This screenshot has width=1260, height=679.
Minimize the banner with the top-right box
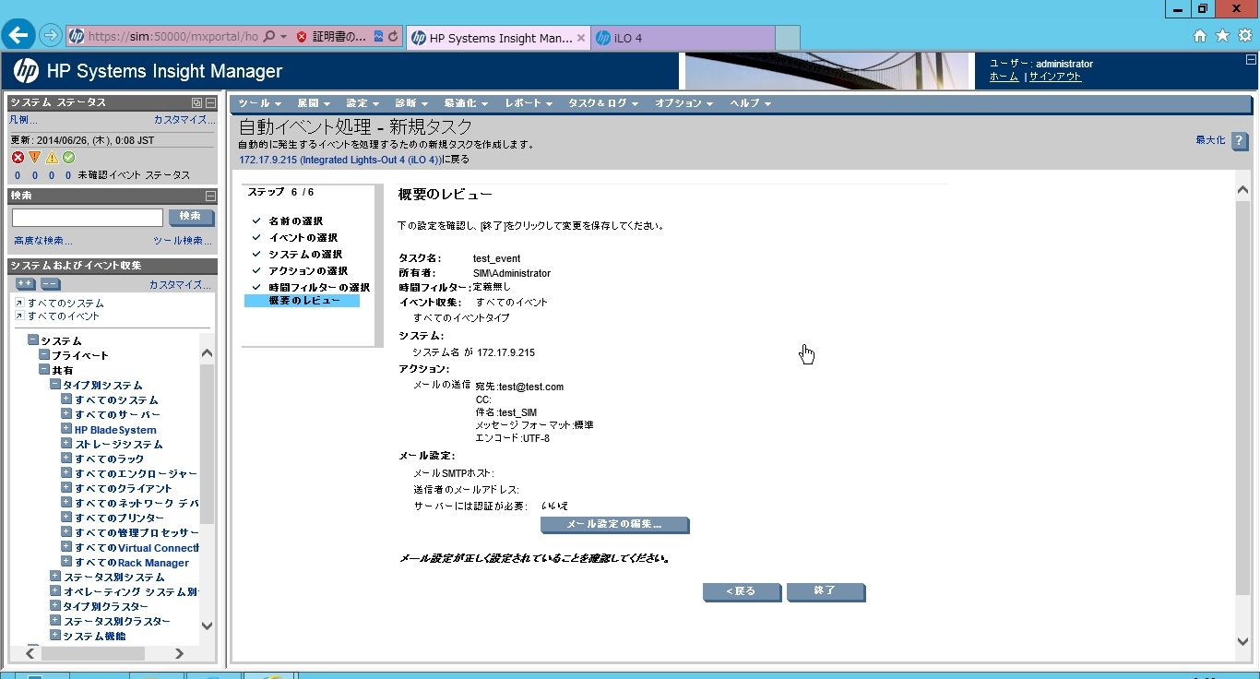point(1250,59)
